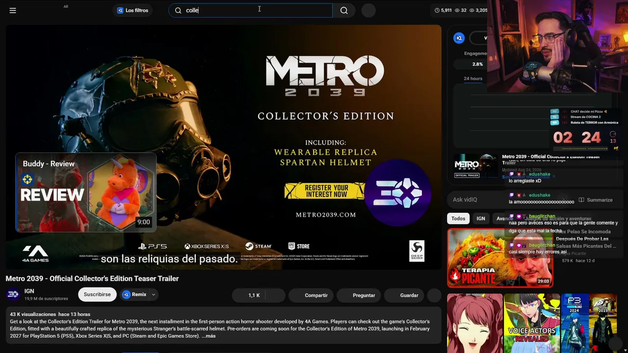Select the 24 hours tab in vidIQ
Screen dimensions: 628x353
pos(473,78)
